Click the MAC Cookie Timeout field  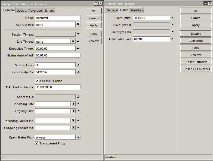tap(58, 87)
